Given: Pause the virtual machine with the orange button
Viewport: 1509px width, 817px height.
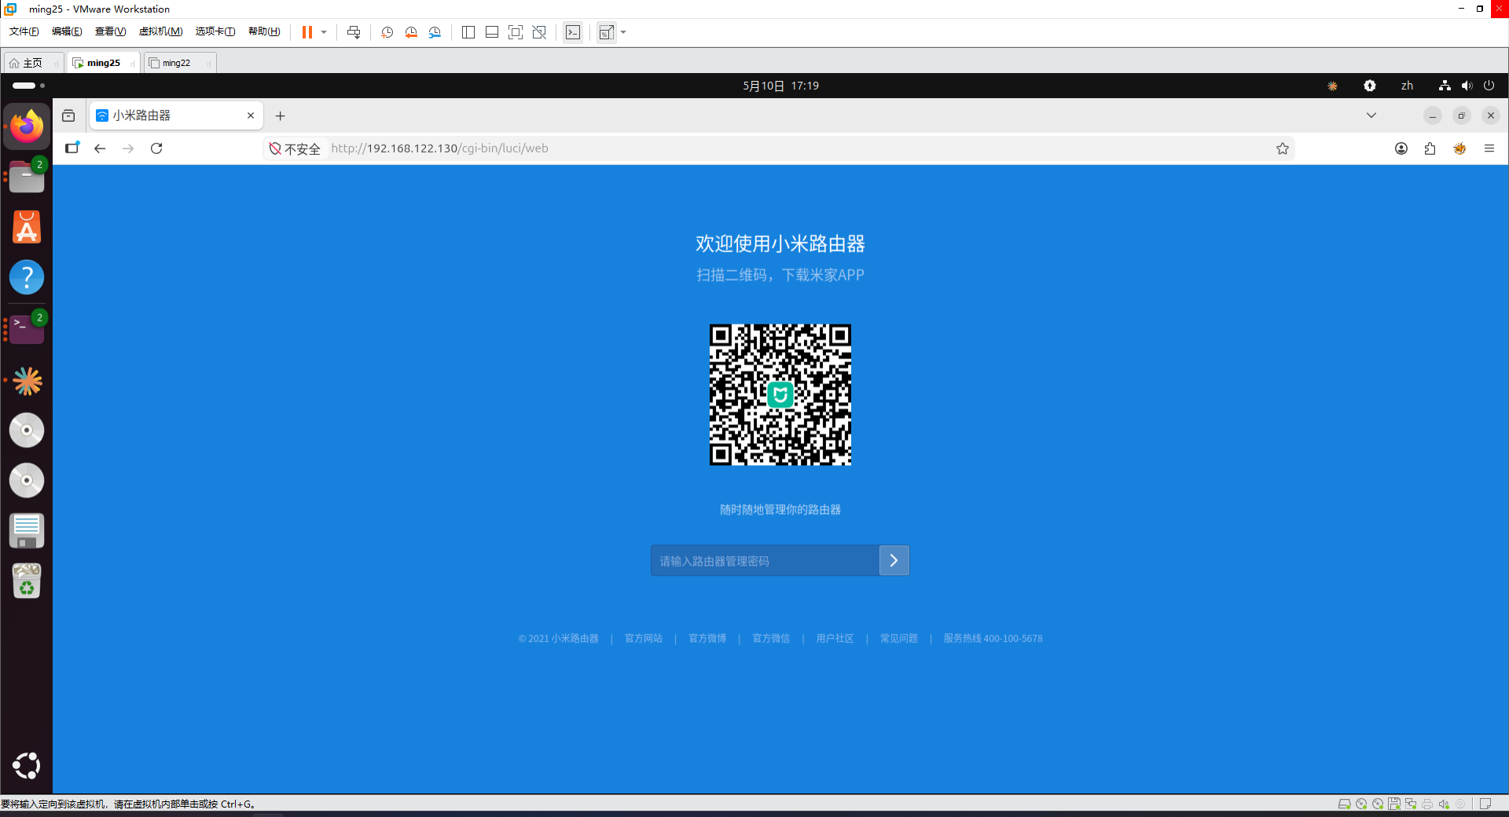Looking at the screenshot, I should pyautogui.click(x=307, y=32).
